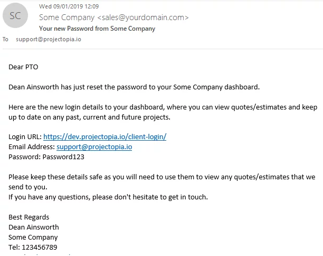
Task: Click the Dear PTO greeting line
Action: click(x=23, y=67)
